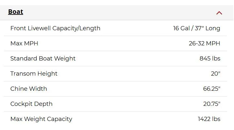Select the 20.75" cockpit depth value
The image size is (234, 130).
[x=212, y=104]
